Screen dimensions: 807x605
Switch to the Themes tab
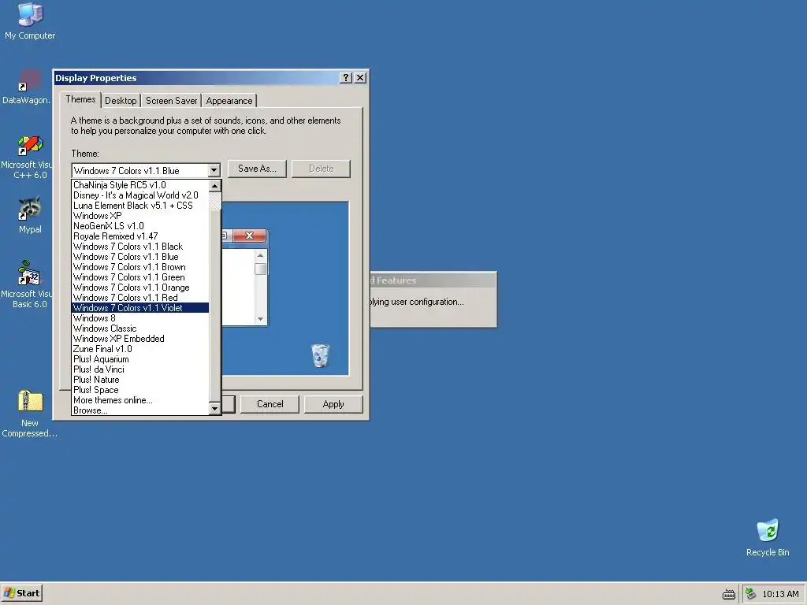[x=80, y=99]
